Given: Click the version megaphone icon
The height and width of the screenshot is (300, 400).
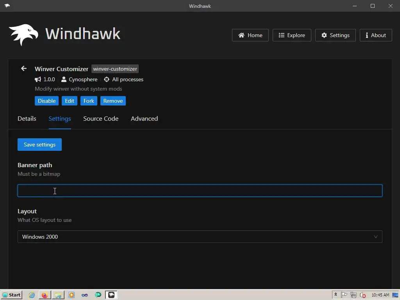Looking at the screenshot, I should click(x=38, y=79).
